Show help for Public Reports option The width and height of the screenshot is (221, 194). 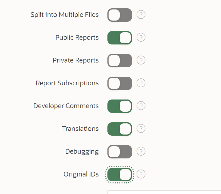(x=141, y=38)
